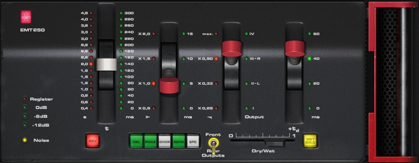Screen dimensions: 419x163
Task: Click the III-R output LED
Action: [x=246, y=58]
